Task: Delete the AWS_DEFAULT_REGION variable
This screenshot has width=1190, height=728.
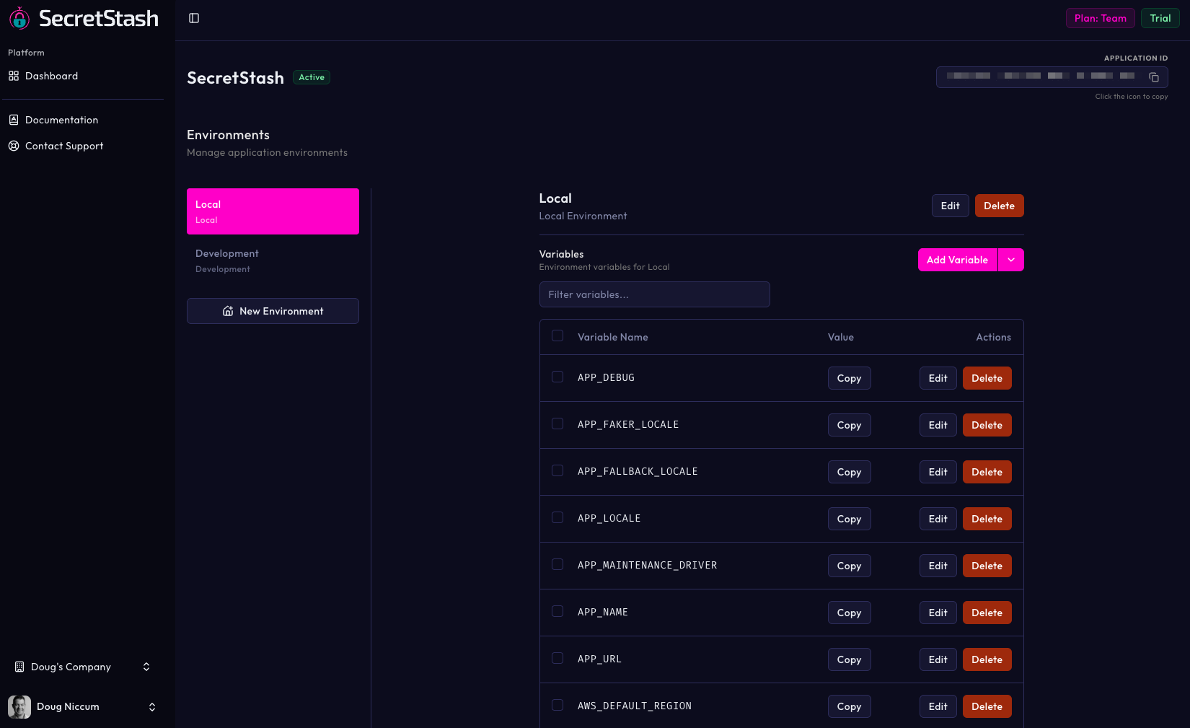Action: 987,706
